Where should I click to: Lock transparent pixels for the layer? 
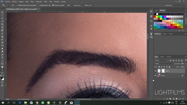159,67
